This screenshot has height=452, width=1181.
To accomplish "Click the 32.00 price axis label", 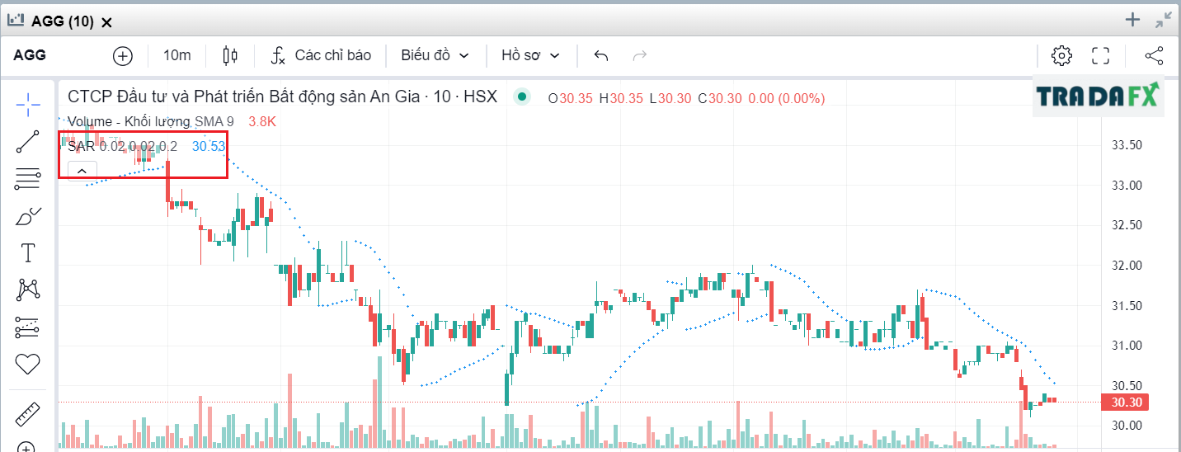I will coord(1127,266).
